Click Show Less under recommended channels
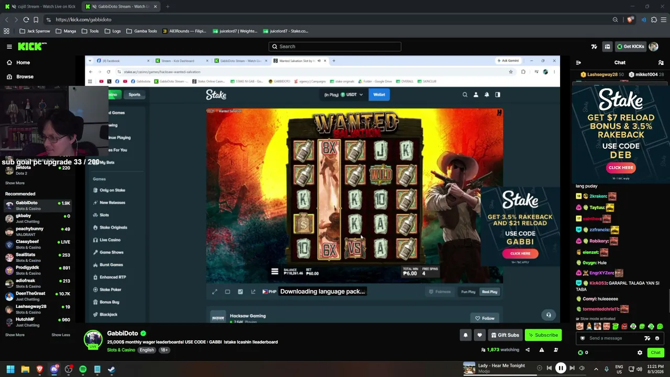 61,335
